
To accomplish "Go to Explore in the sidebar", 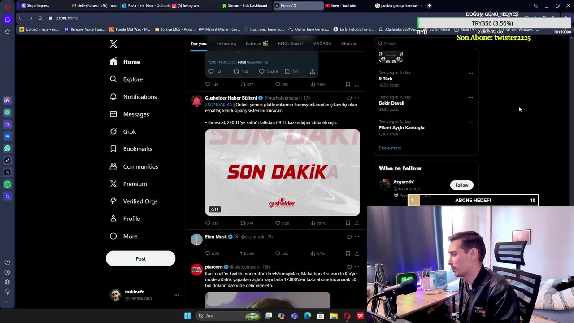I will [x=126, y=79].
